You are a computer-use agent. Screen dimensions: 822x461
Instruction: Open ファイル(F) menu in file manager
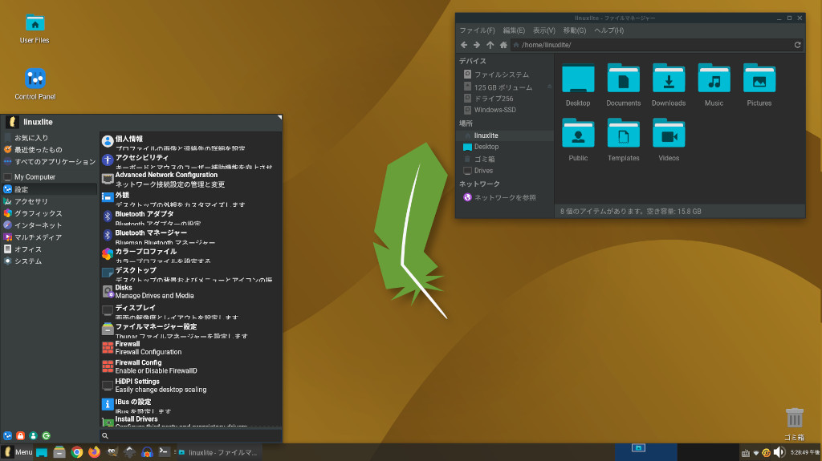[477, 30]
